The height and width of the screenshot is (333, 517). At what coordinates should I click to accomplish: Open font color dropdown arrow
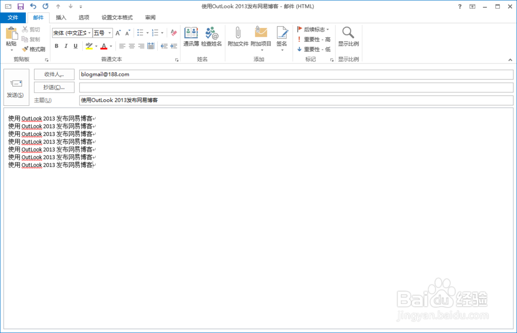[111, 46]
